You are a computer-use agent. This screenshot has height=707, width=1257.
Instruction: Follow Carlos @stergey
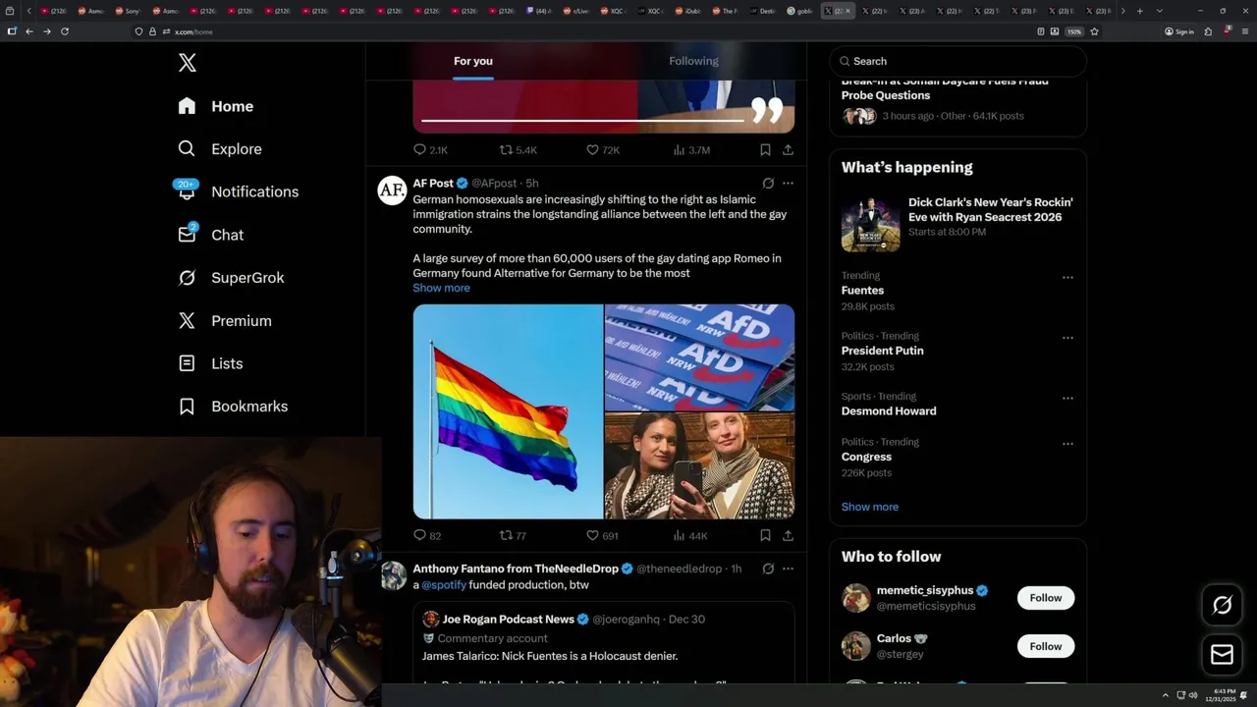tap(1046, 646)
